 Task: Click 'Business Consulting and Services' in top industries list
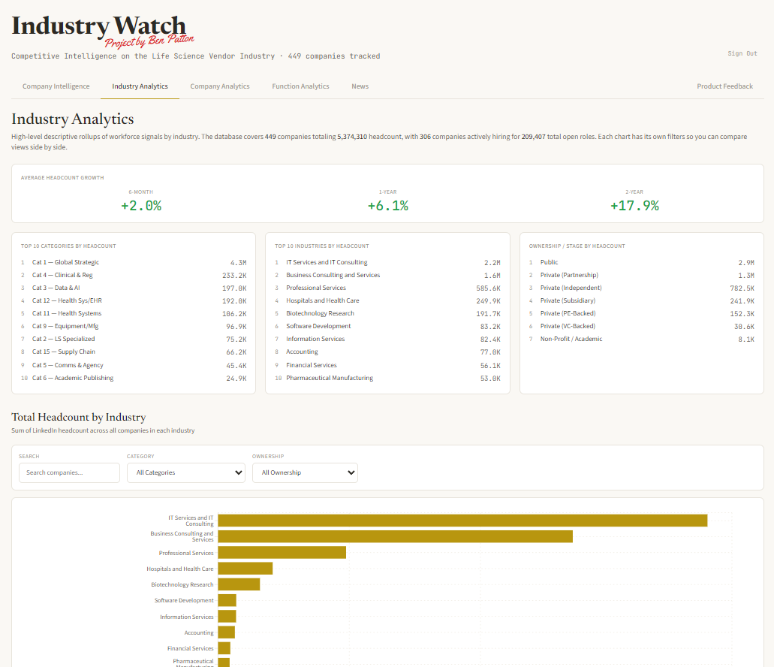click(x=387, y=275)
